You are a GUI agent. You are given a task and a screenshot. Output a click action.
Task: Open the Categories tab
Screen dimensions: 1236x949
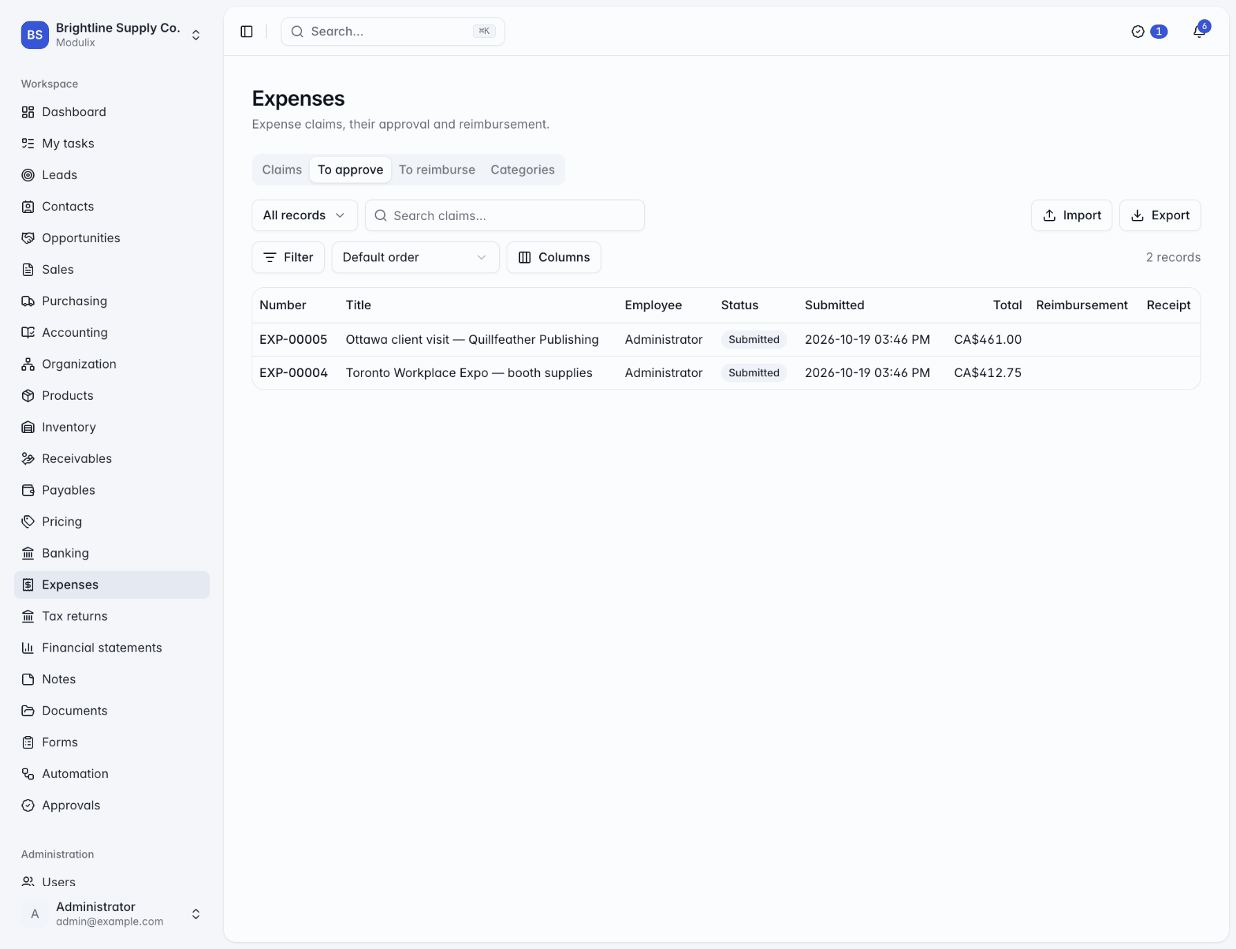click(x=523, y=169)
